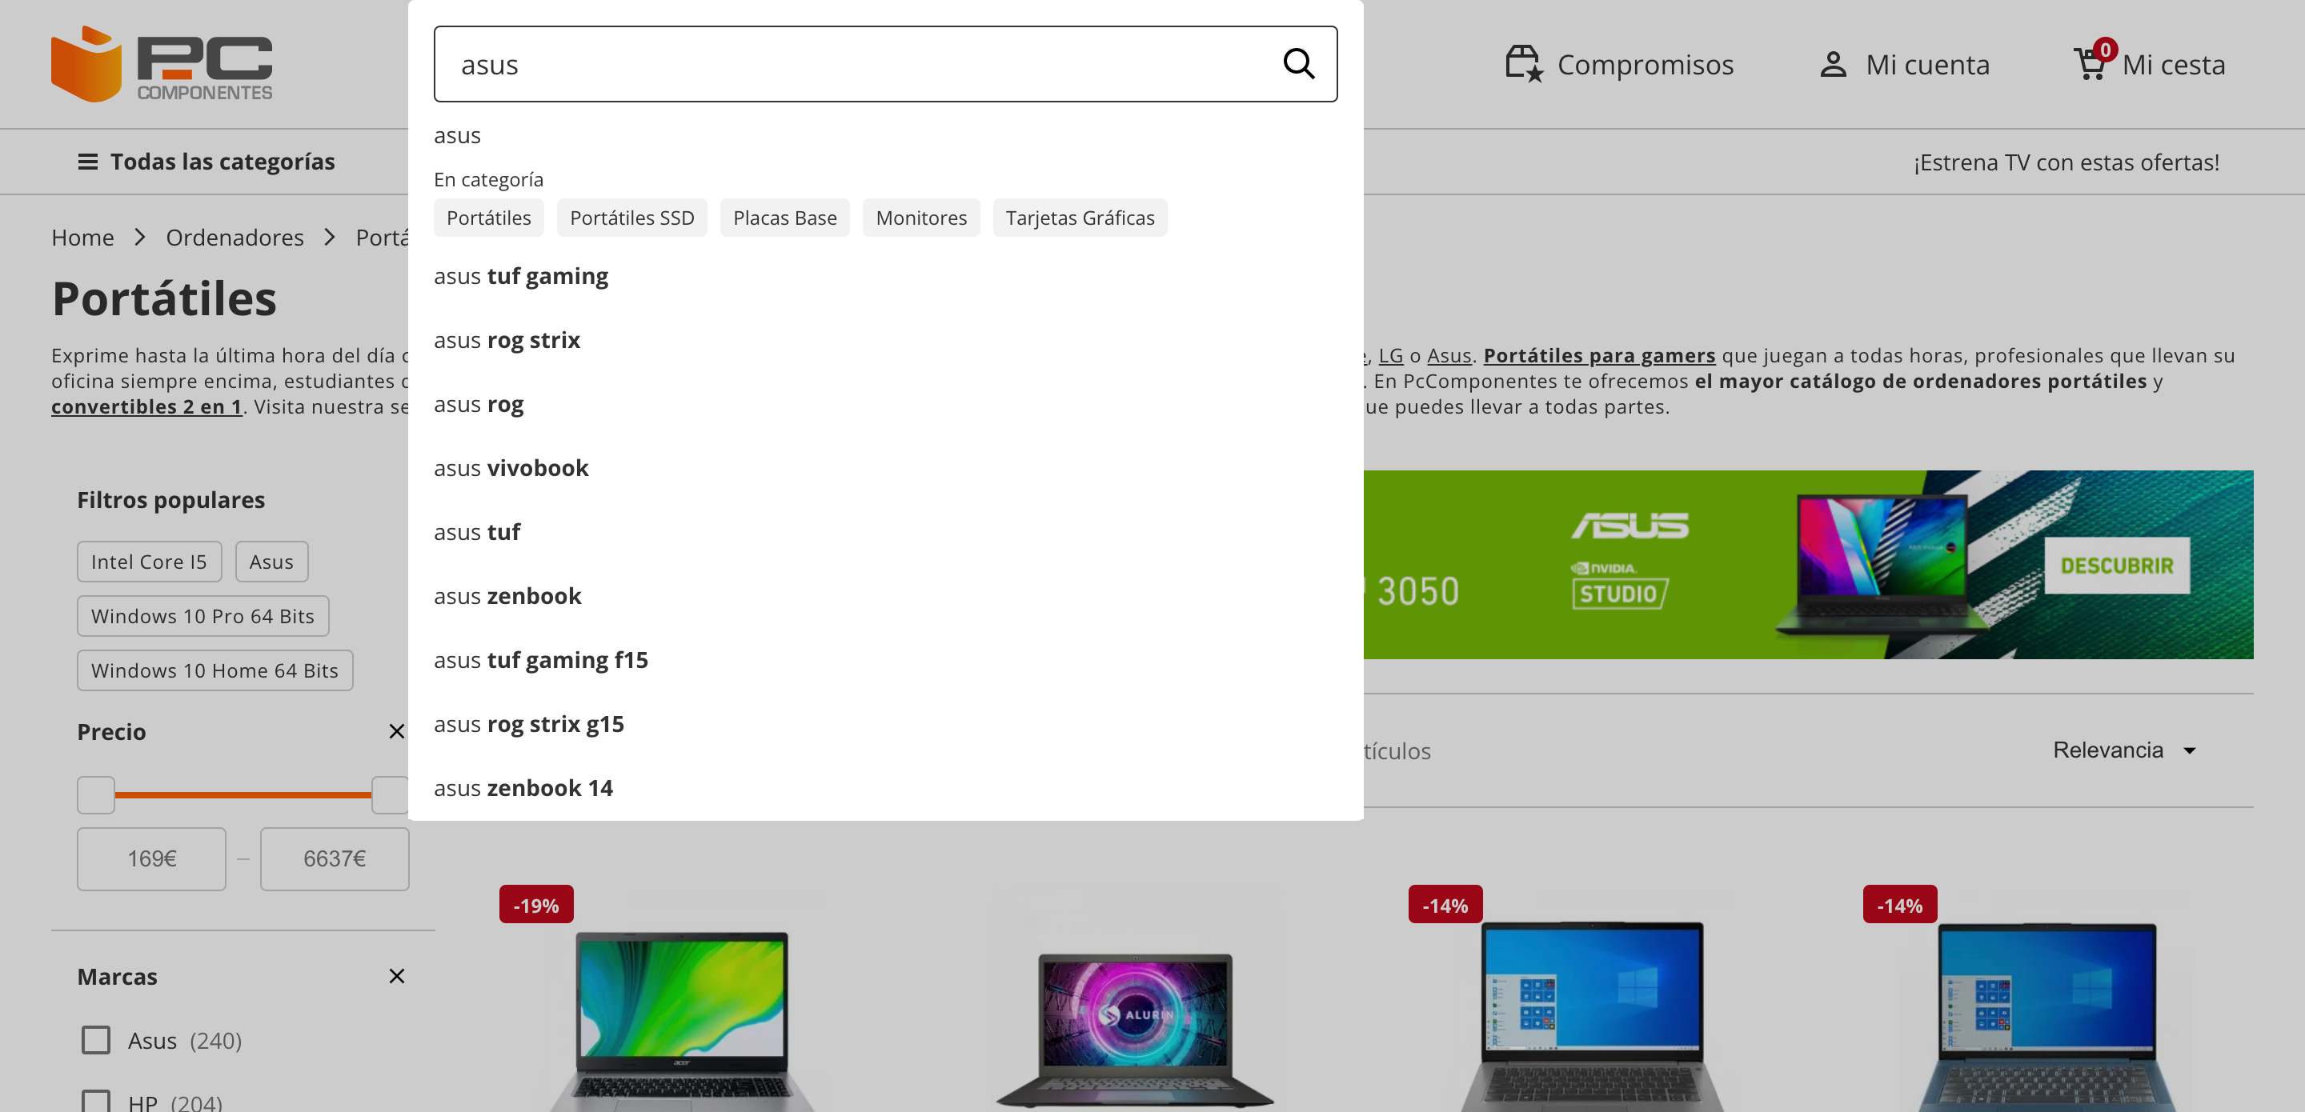Toggle the Intel Core I5 popular filter

[149, 561]
